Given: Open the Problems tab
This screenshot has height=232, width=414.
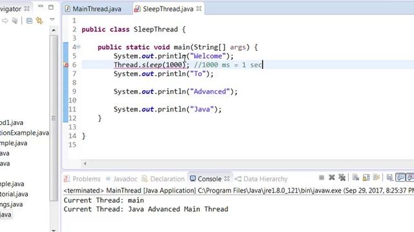Looking at the screenshot, I should point(82,179).
